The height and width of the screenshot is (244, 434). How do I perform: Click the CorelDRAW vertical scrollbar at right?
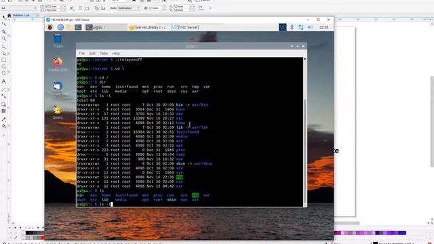432,121
